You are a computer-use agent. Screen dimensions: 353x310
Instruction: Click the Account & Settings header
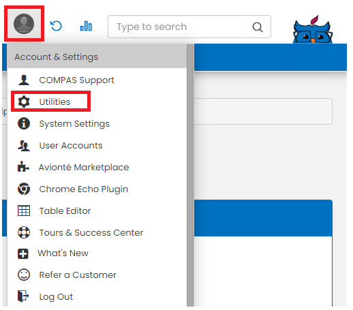[x=97, y=57]
